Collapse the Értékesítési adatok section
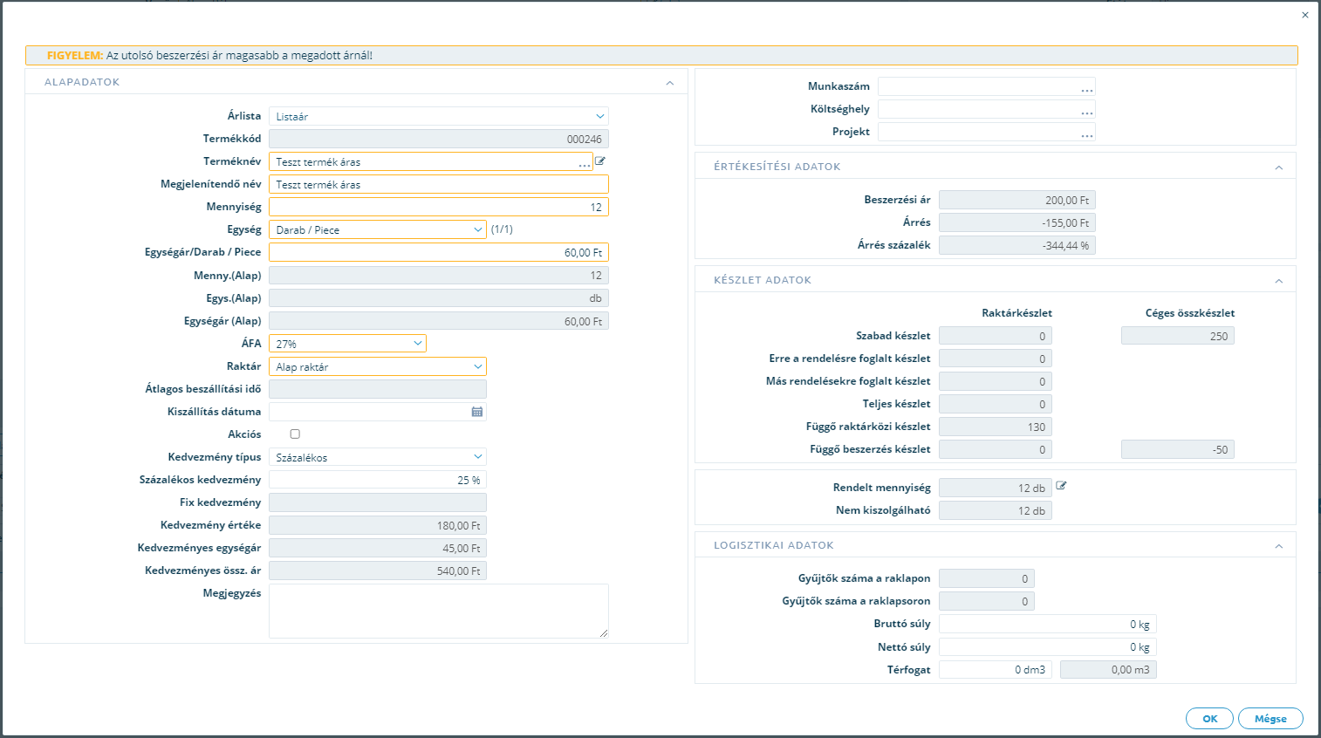 [x=1279, y=167]
